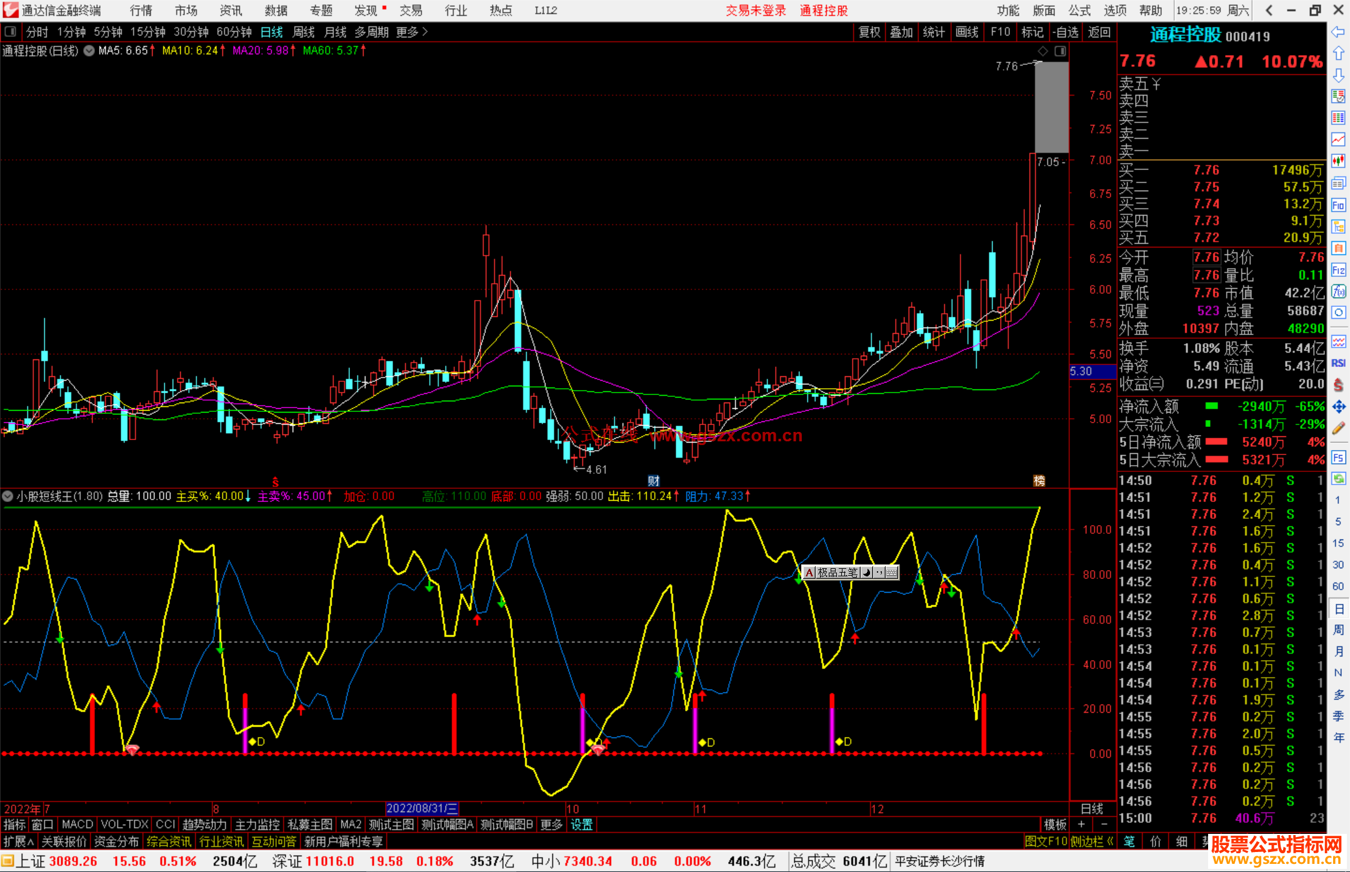Toggle the circle icon next to 通程控股(日线)

click(89, 51)
